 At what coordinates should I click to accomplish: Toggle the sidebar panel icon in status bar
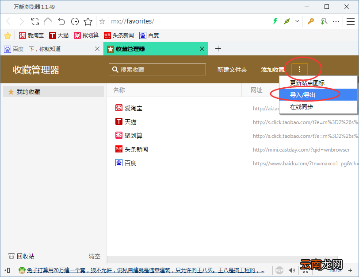coord(8,270)
